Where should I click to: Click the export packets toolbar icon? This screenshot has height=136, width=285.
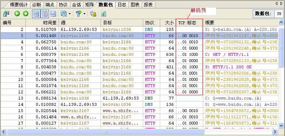(x=6, y=14)
